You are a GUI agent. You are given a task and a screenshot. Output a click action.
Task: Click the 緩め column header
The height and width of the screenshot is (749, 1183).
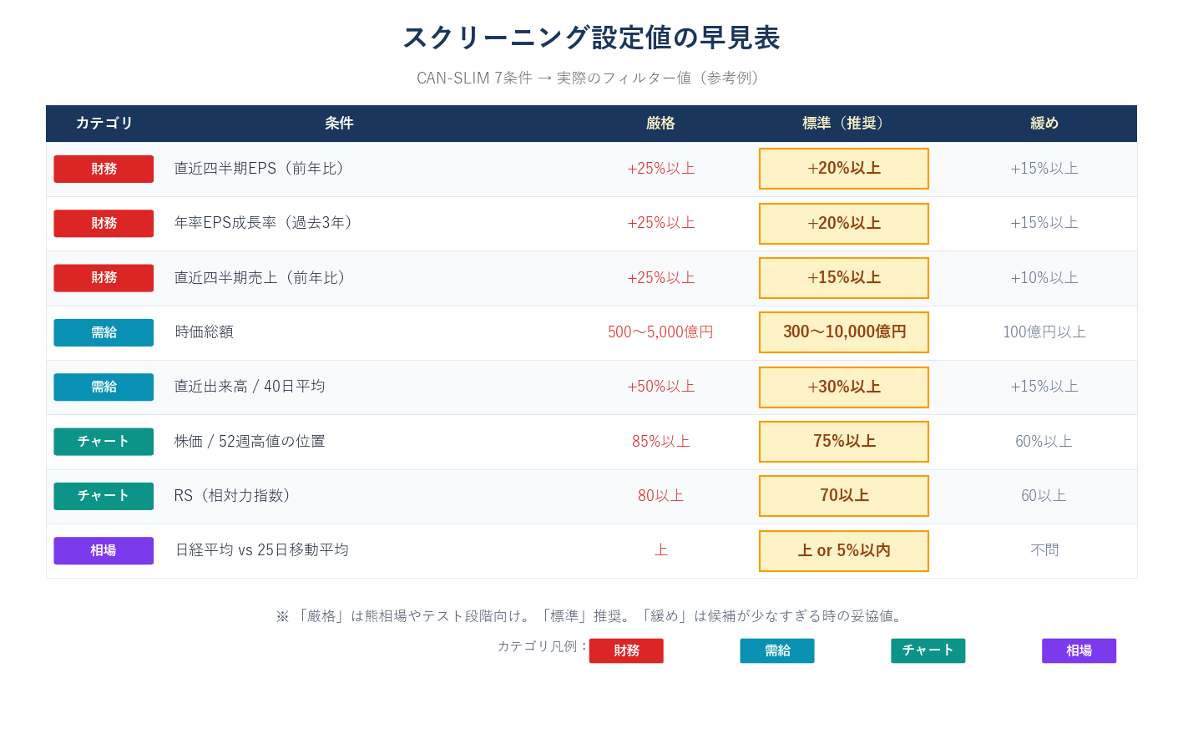pyautogui.click(x=1044, y=123)
